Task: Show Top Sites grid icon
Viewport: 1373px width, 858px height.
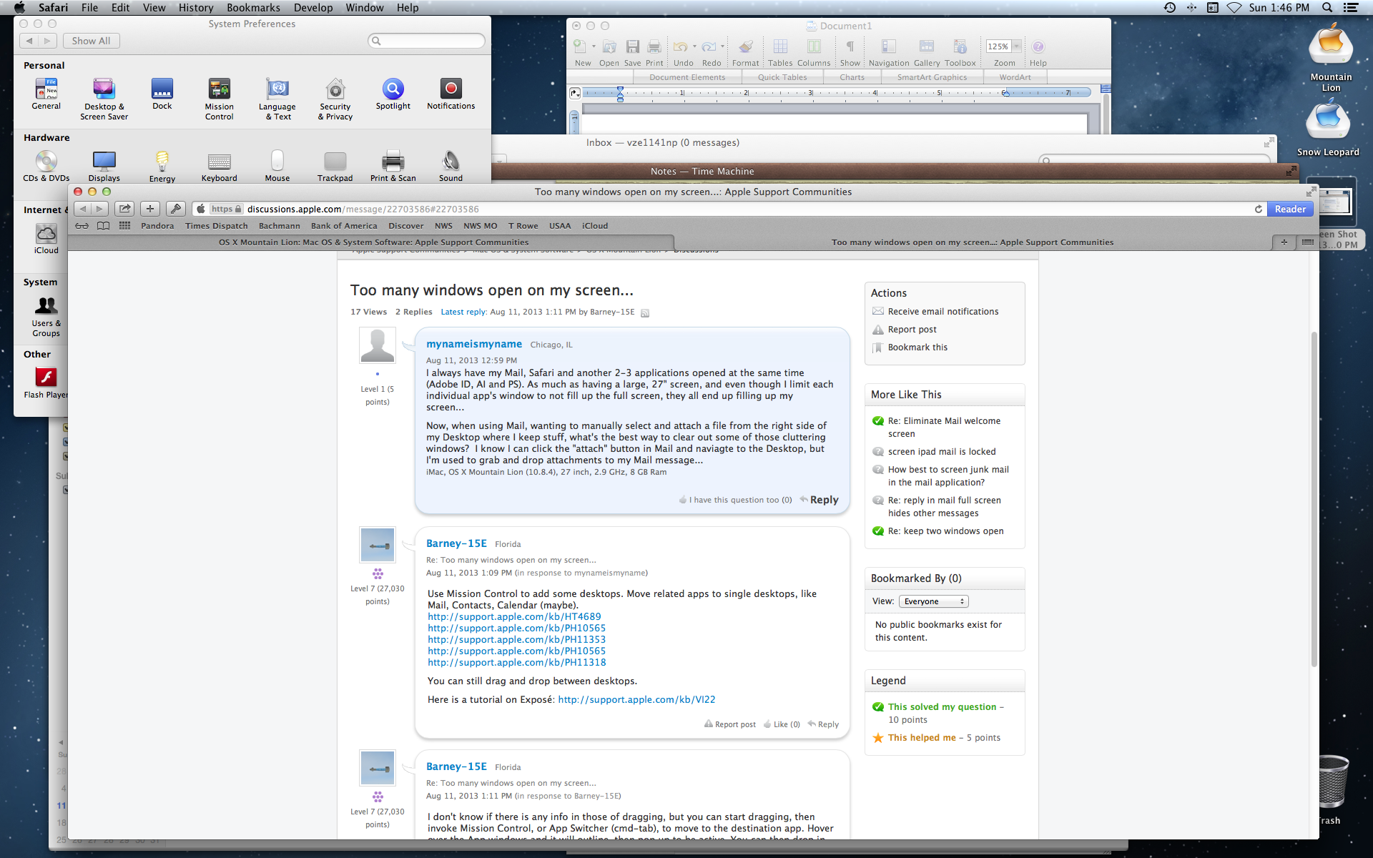Action: pos(124,226)
